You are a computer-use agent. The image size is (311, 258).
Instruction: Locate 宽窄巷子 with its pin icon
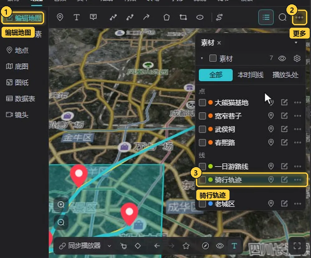point(271,116)
